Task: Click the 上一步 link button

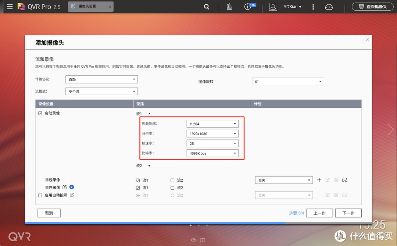Action: tap(319, 213)
